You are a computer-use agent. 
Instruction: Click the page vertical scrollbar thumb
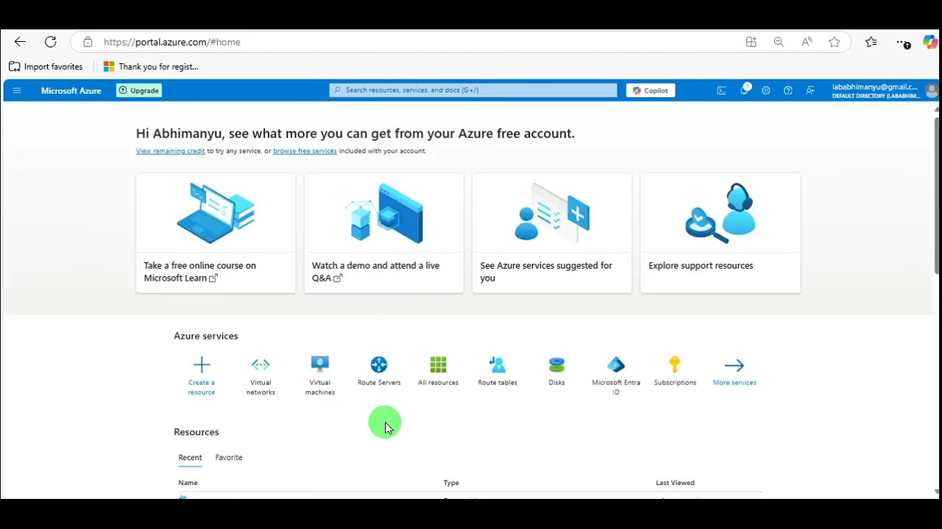coord(937,195)
